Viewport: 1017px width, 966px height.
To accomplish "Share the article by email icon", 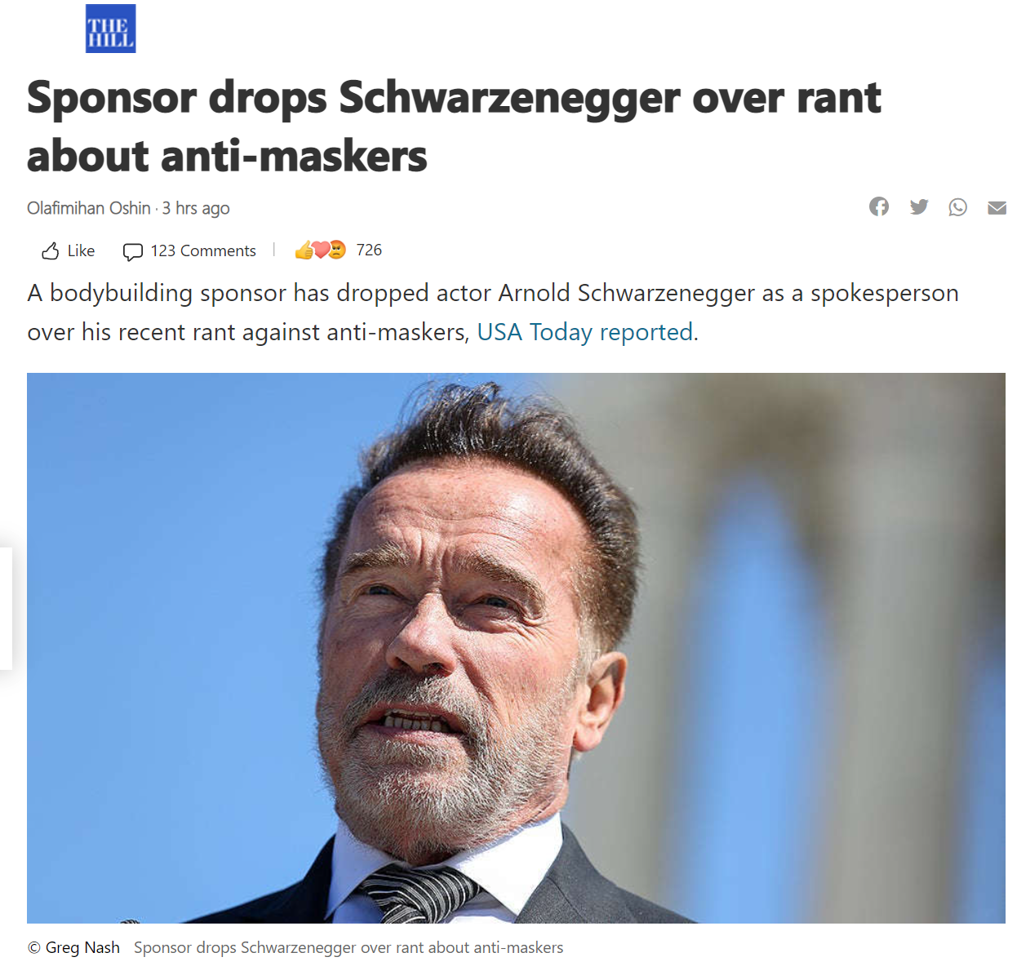I will point(997,207).
